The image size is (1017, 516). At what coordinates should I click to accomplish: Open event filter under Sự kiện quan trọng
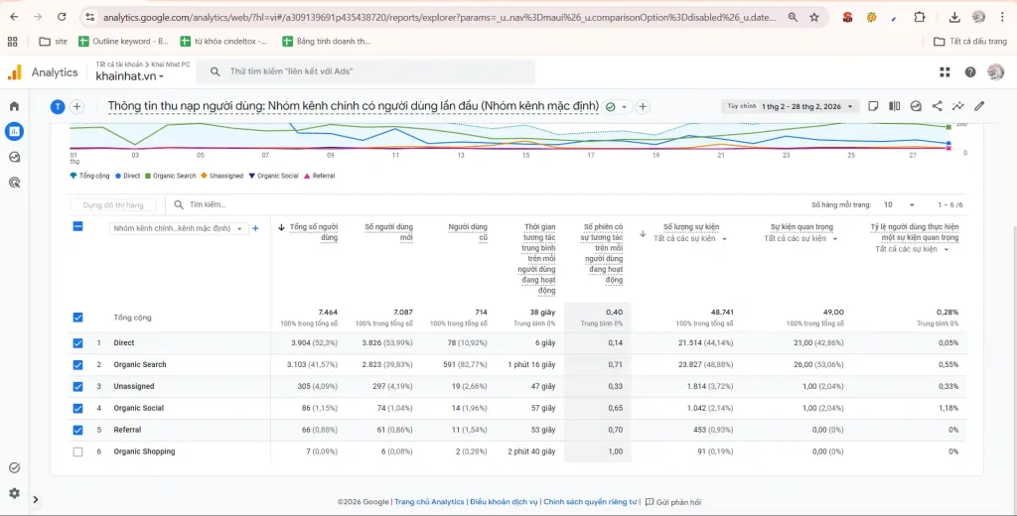tap(801, 238)
